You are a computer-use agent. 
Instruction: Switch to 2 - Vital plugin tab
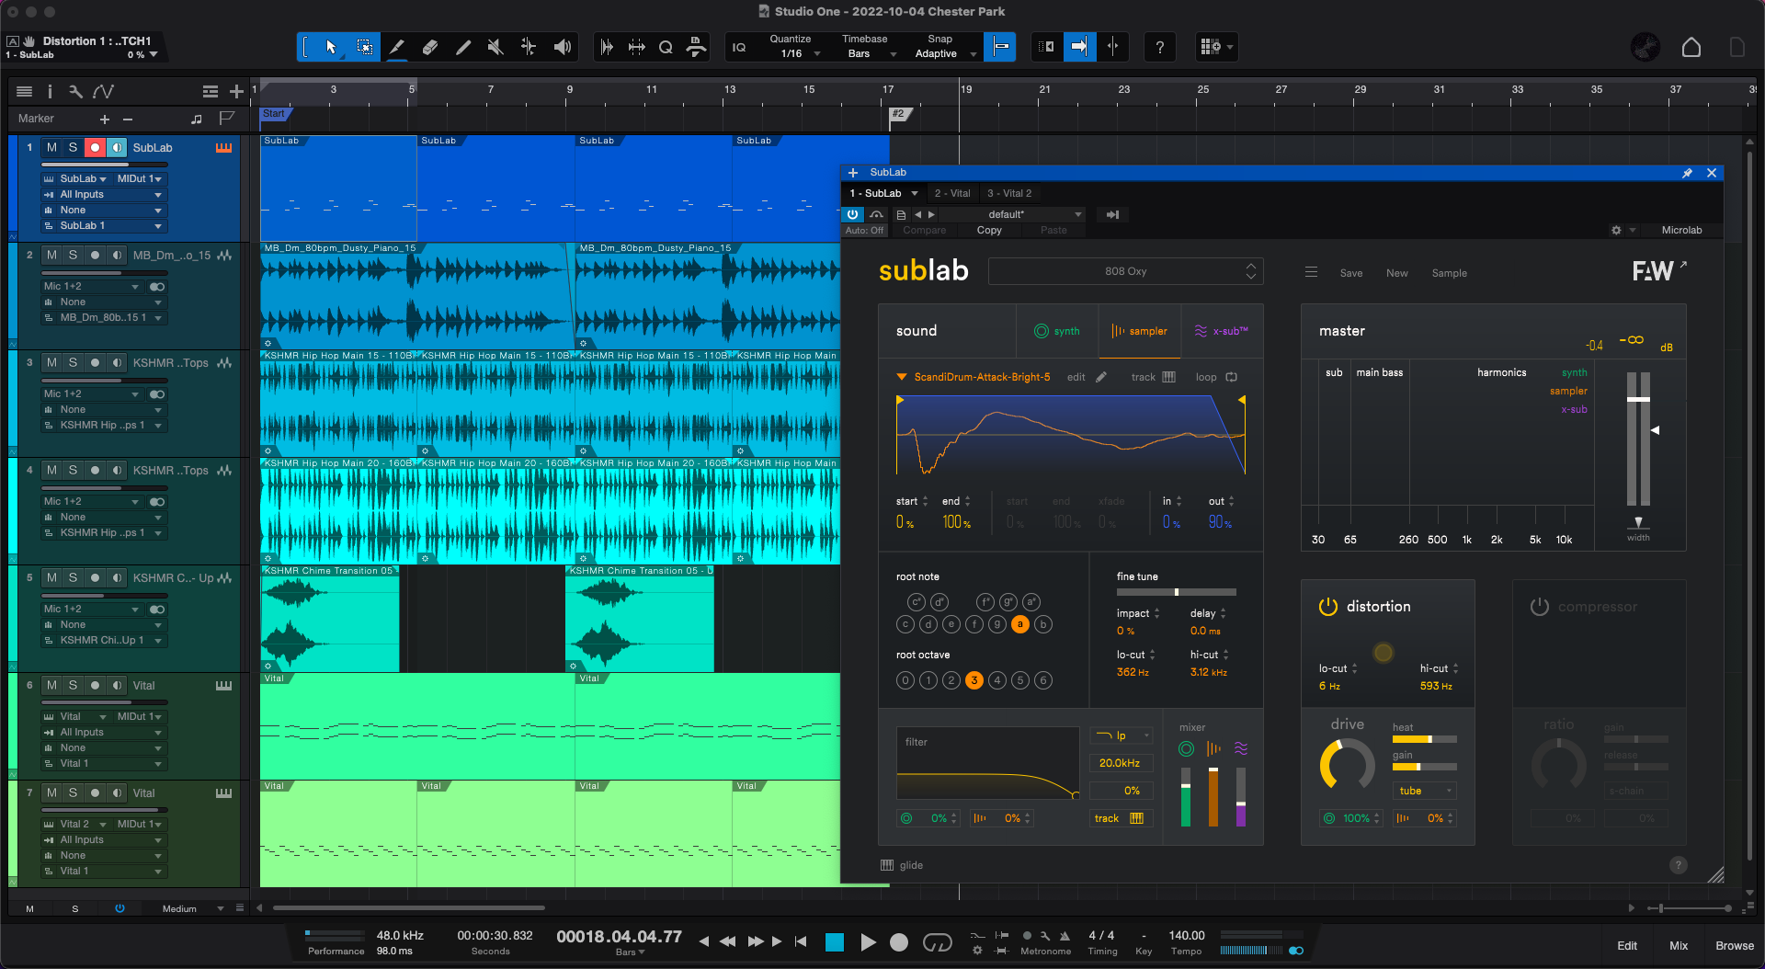[x=952, y=193]
